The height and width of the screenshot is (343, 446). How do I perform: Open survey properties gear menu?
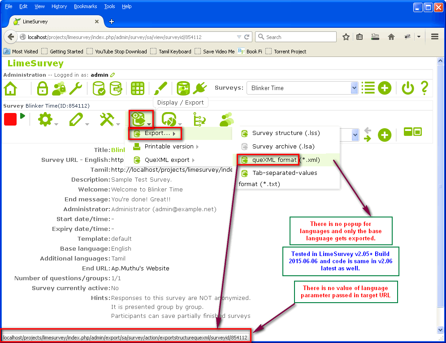pyautogui.click(x=46, y=119)
